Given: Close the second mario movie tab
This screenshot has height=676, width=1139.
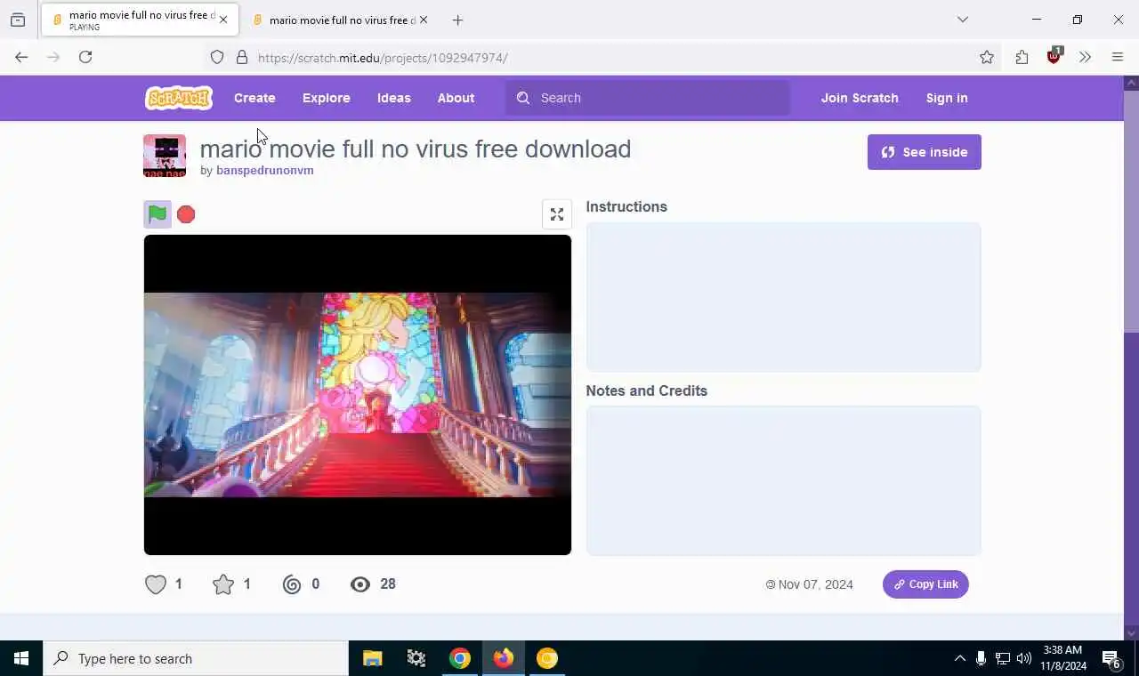Looking at the screenshot, I should pyautogui.click(x=424, y=20).
